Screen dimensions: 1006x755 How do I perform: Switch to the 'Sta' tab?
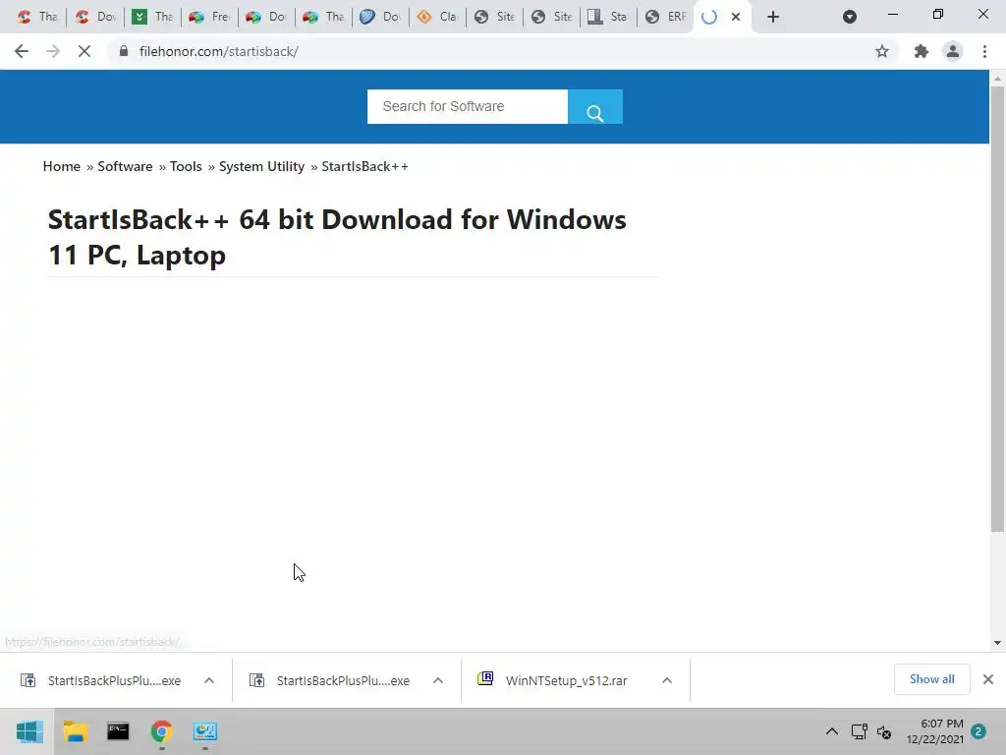[607, 17]
